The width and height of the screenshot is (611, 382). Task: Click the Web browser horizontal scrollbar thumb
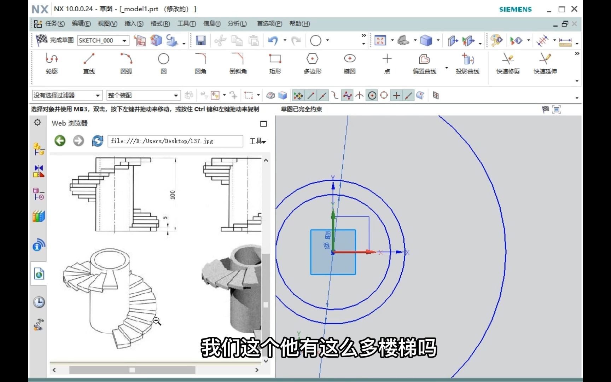pyautogui.click(x=132, y=370)
